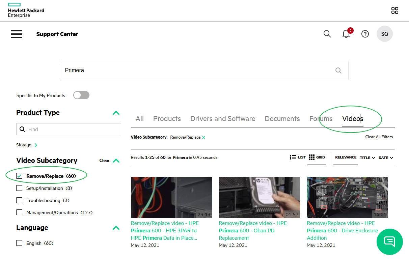Image resolution: width=409 pixels, height=259 pixels.
Task: Open the Date sort dropdown
Action: click(x=385, y=157)
